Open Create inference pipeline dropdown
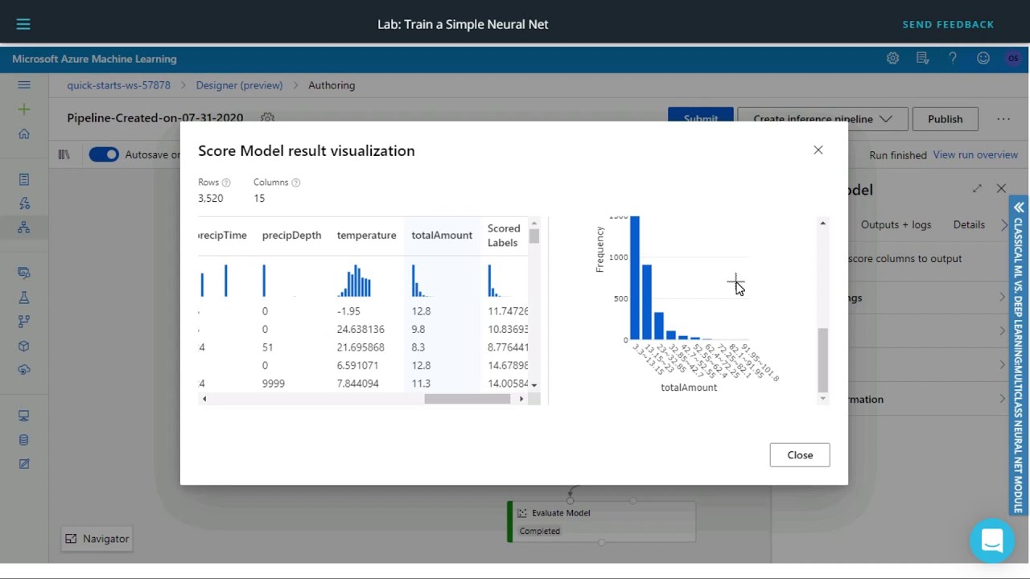The image size is (1030, 579). tap(822, 119)
